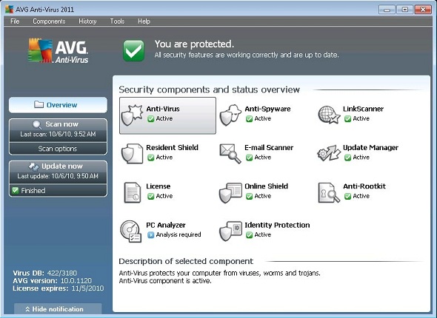This screenshot has height=318, width=437.
Task: Select the Online Shield label
Action: click(266, 186)
